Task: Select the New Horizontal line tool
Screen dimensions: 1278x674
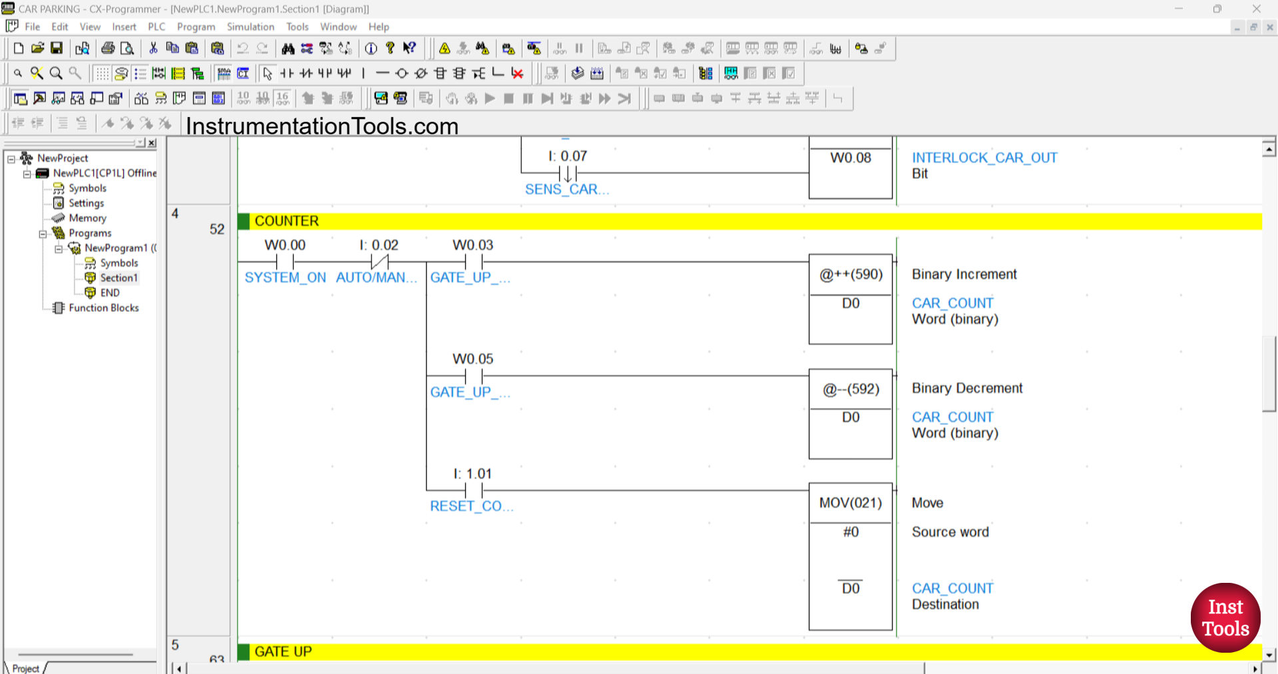Action: point(382,73)
